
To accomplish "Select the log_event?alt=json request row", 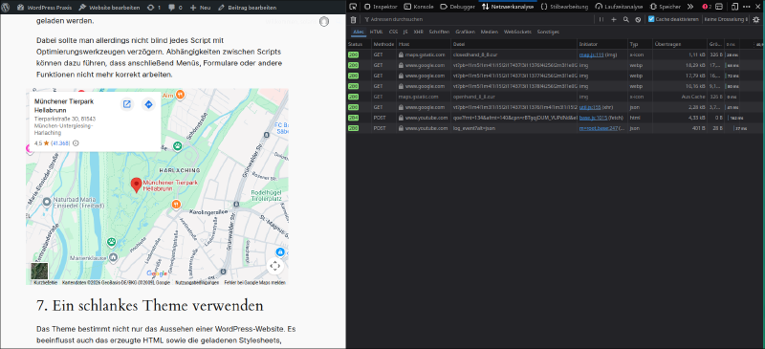I will tap(556, 128).
